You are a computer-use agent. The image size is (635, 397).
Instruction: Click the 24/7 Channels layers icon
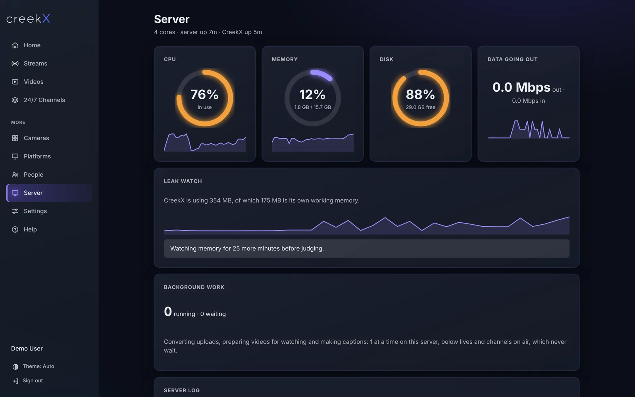[15, 100]
